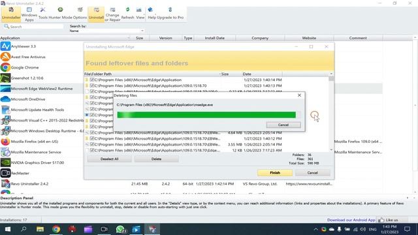Sort by the Application column header
The height and width of the screenshot is (235, 418).
click(x=65, y=38)
